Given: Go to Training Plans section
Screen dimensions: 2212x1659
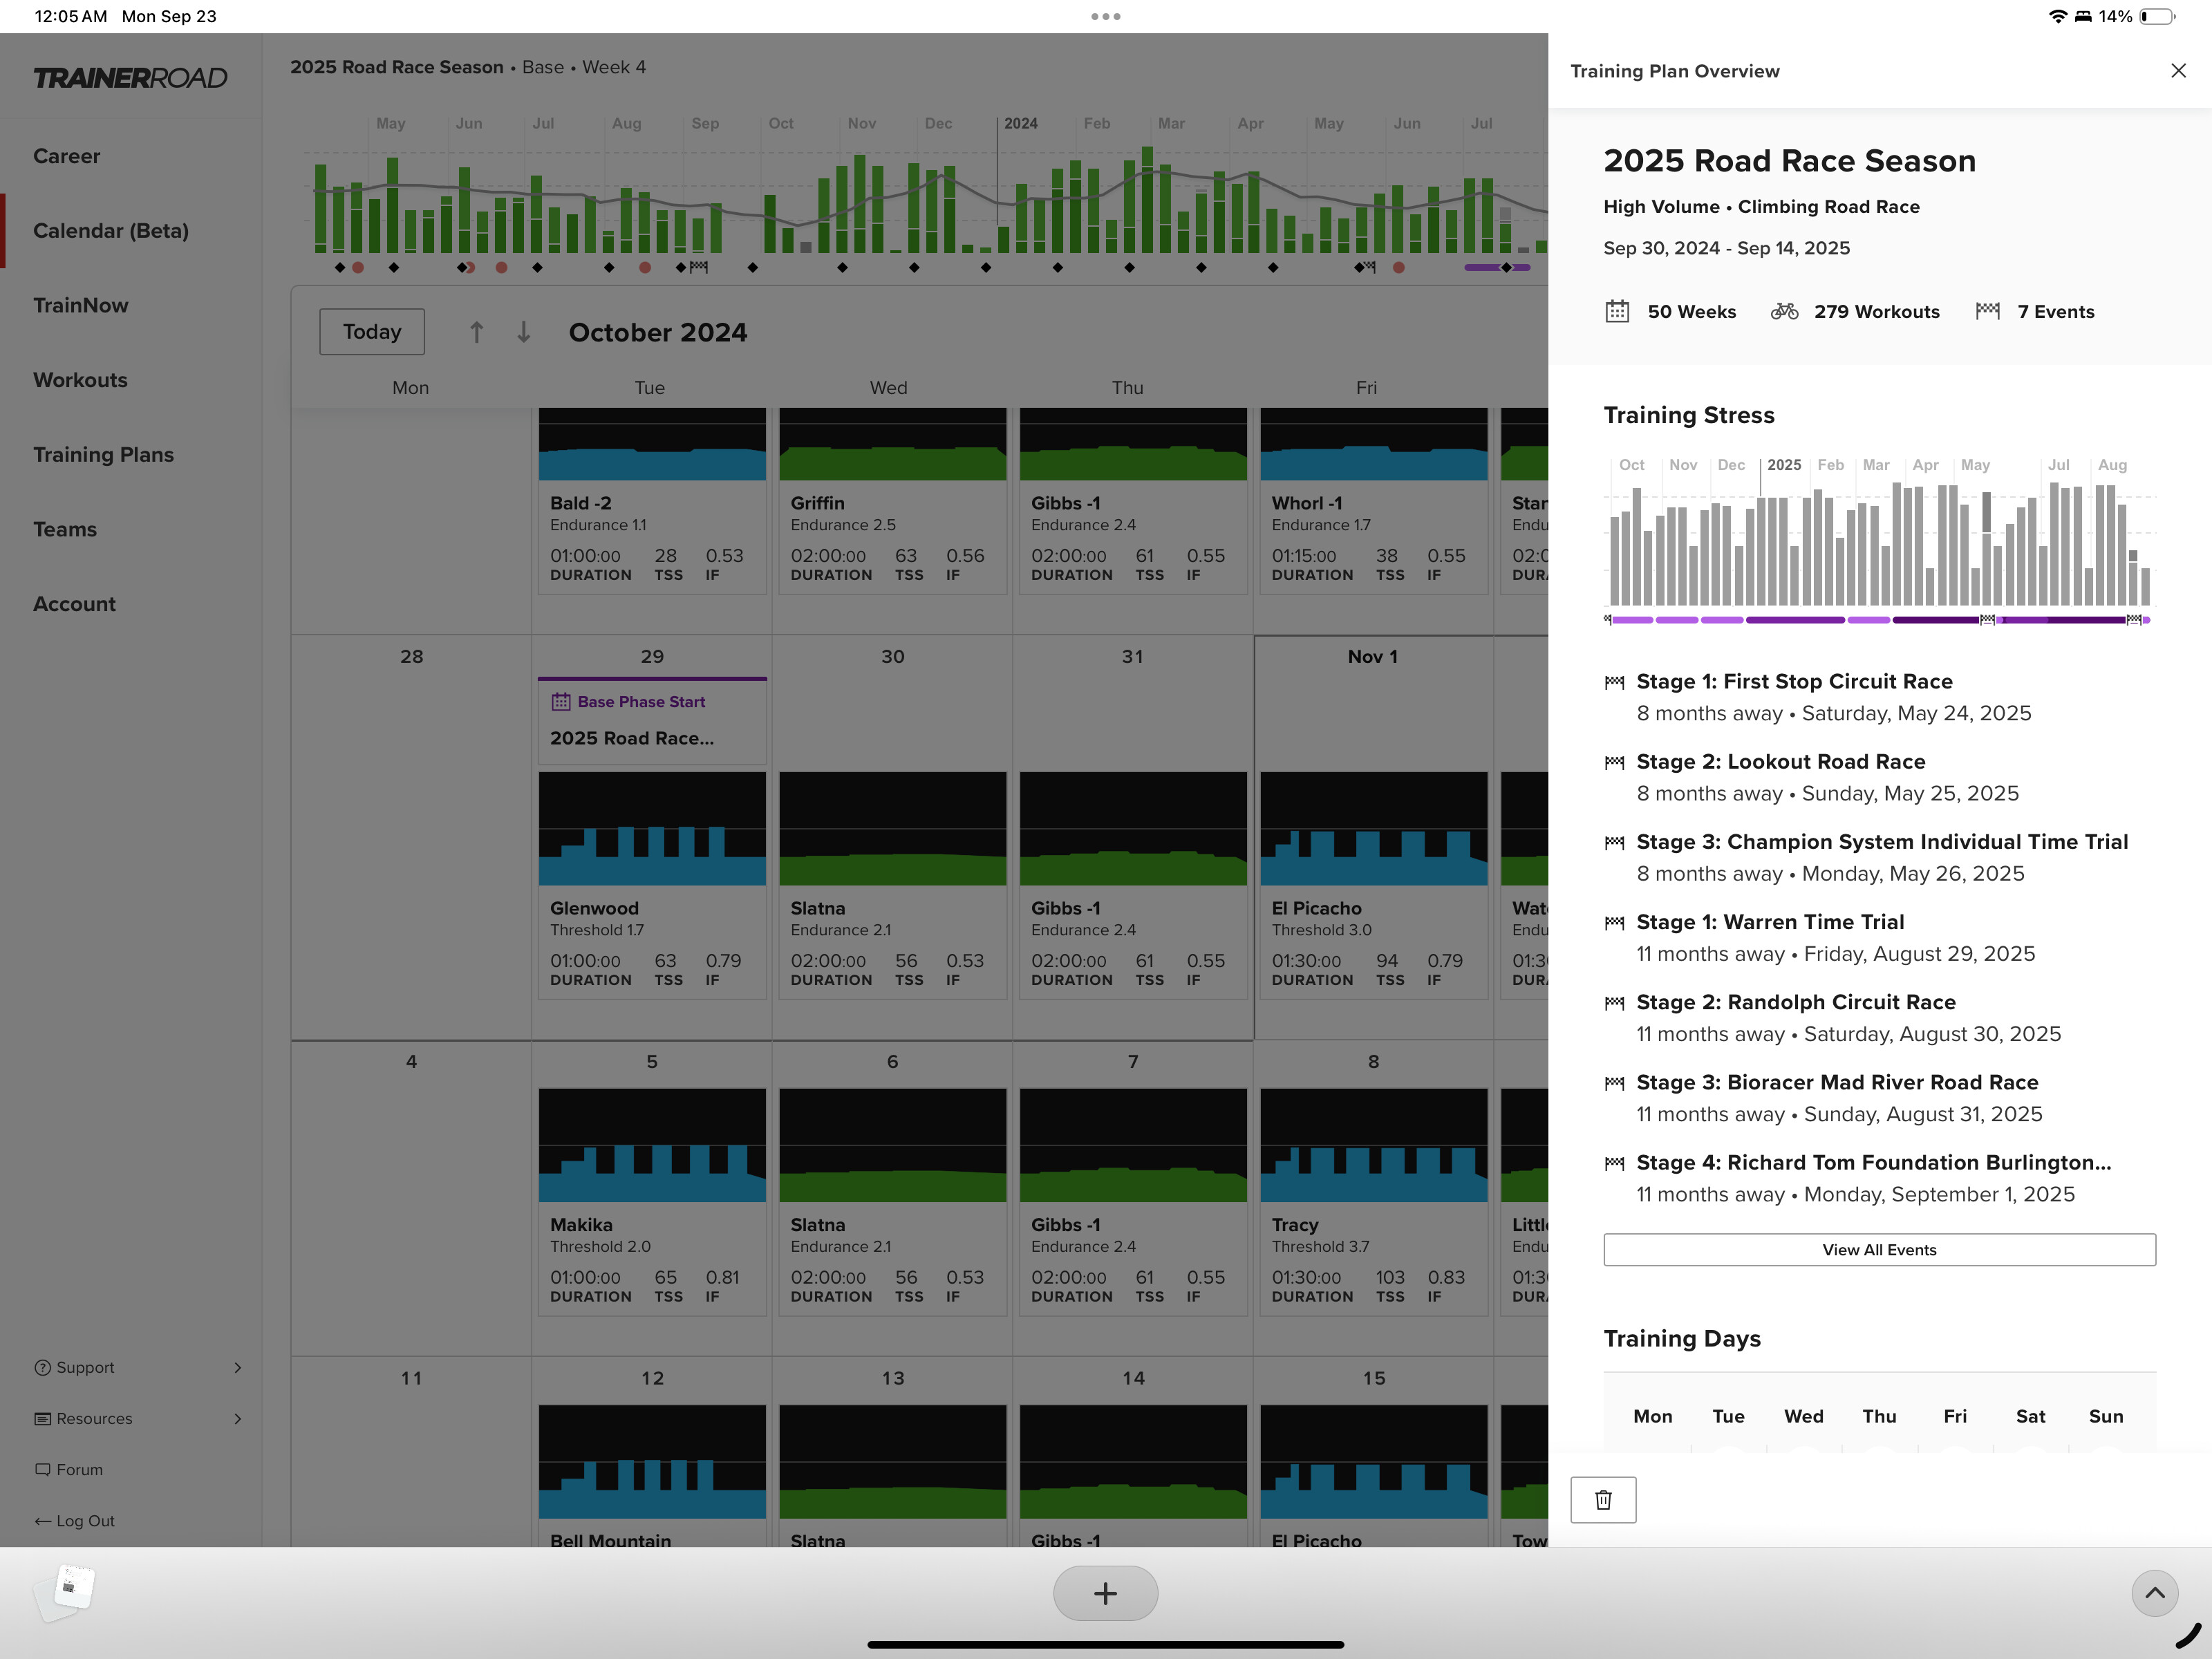Looking at the screenshot, I should (x=103, y=455).
